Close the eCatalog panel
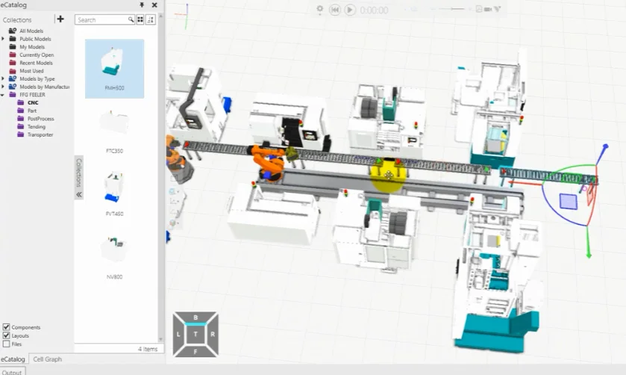The height and width of the screenshot is (375, 626). tap(154, 4)
